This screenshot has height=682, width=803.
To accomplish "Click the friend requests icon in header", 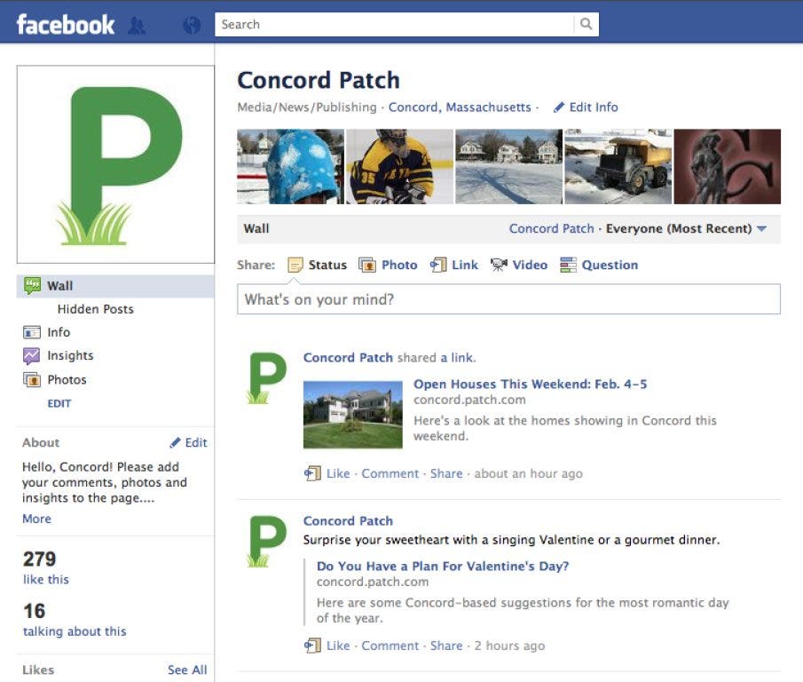I will [136, 25].
